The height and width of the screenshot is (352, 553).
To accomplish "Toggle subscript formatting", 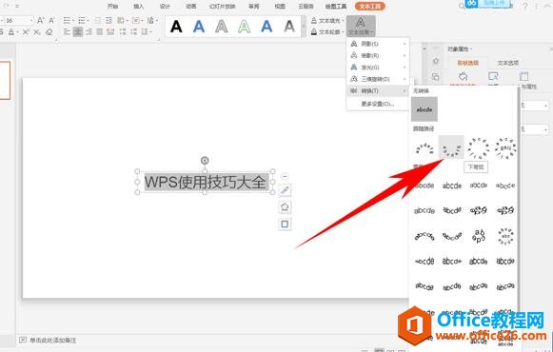I will 37,32.
